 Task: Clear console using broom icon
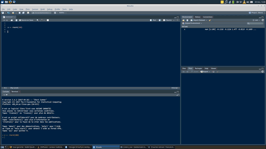[178, 95]
